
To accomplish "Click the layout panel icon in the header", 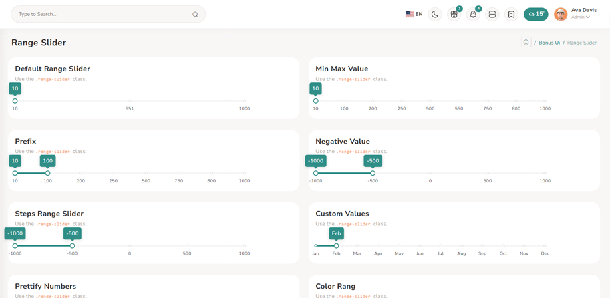I will click(x=492, y=14).
